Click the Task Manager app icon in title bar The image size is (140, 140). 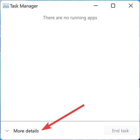pos(6,6)
